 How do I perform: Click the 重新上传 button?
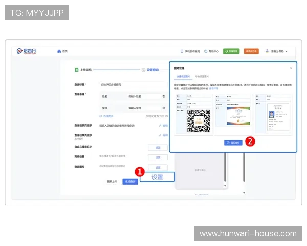coord(112,181)
